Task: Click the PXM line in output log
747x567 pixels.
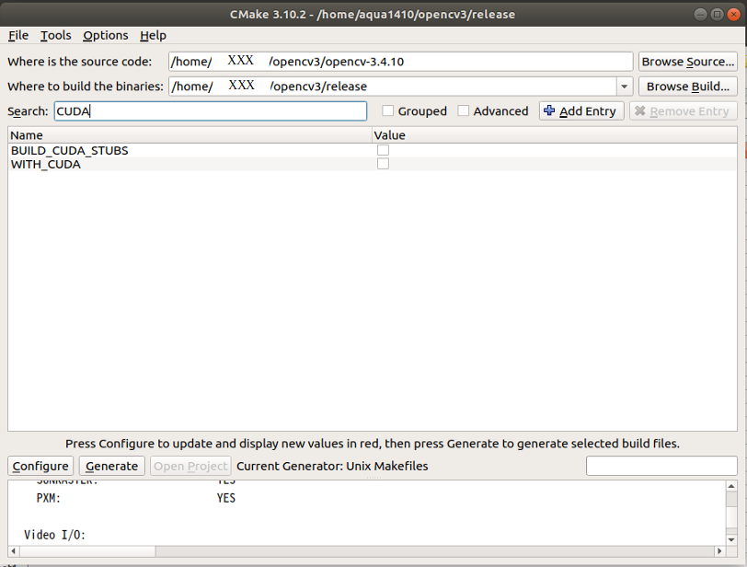Action: pyautogui.click(x=136, y=498)
